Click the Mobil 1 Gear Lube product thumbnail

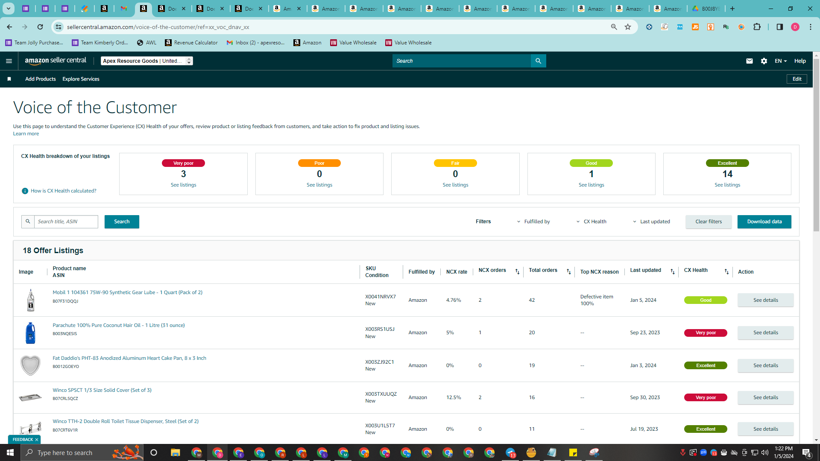point(31,300)
